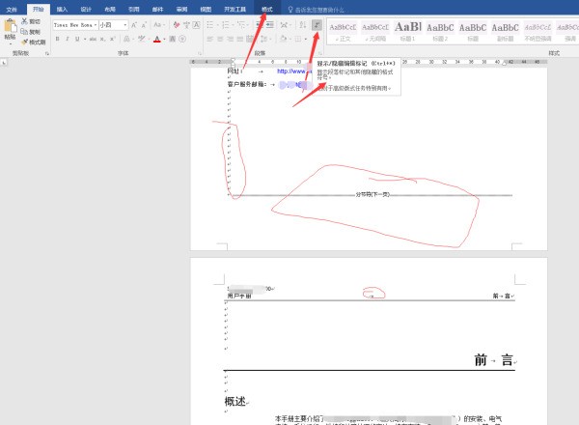Click the distributed alignment icon
This screenshot has width=579, height=425.
[250, 39]
